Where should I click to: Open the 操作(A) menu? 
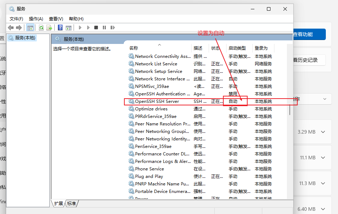[36, 19]
